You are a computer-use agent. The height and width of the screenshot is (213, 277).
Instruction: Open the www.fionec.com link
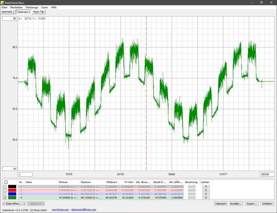60,210
